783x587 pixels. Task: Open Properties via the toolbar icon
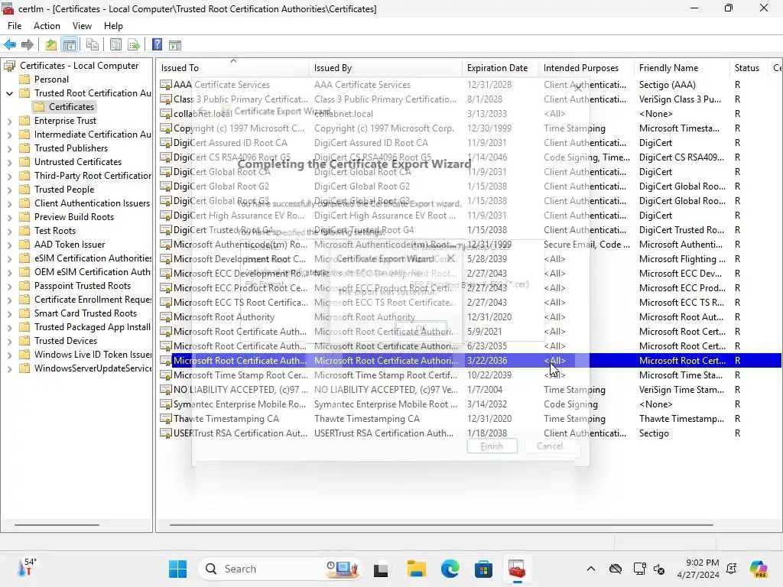coord(115,45)
